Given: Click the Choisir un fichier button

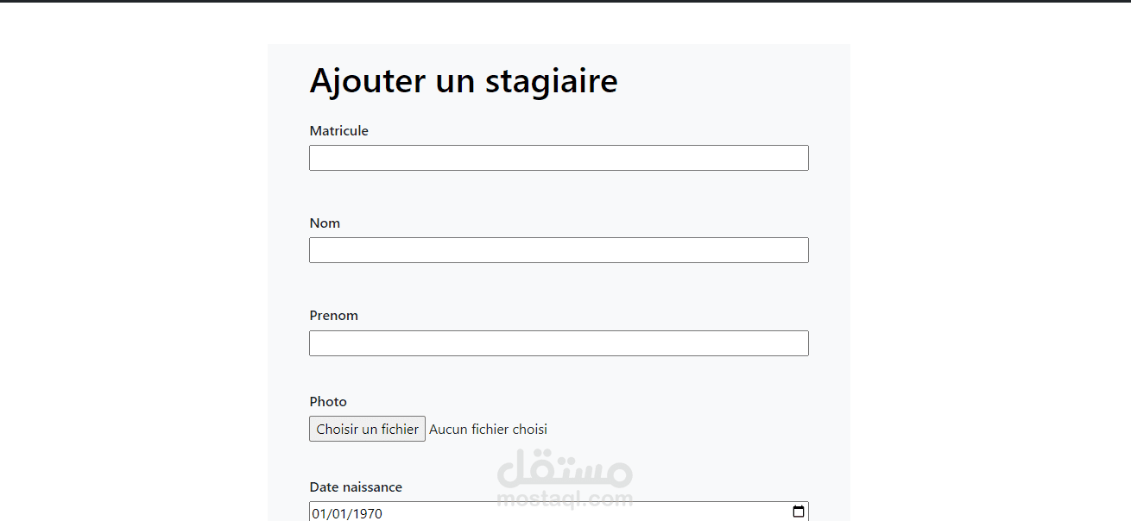Looking at the screenshot, I should (x=367, y=429).
